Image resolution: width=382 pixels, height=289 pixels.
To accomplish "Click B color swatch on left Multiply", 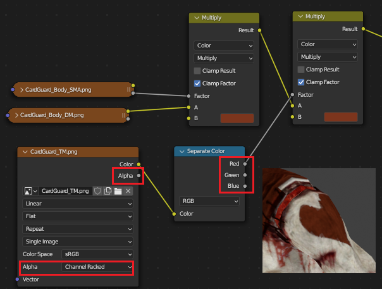I will [x=237, y=118].
